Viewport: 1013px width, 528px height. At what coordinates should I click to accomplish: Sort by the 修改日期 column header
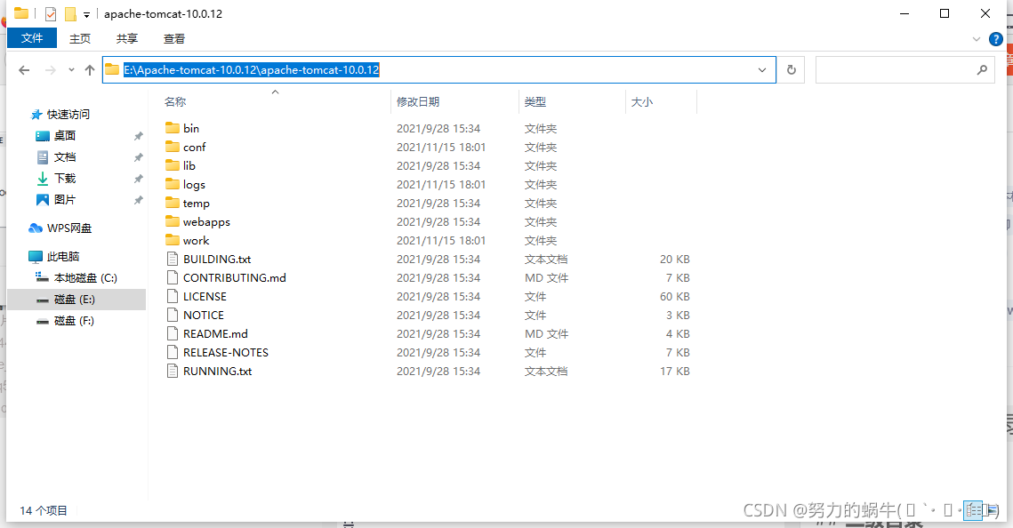pos(418,102)
